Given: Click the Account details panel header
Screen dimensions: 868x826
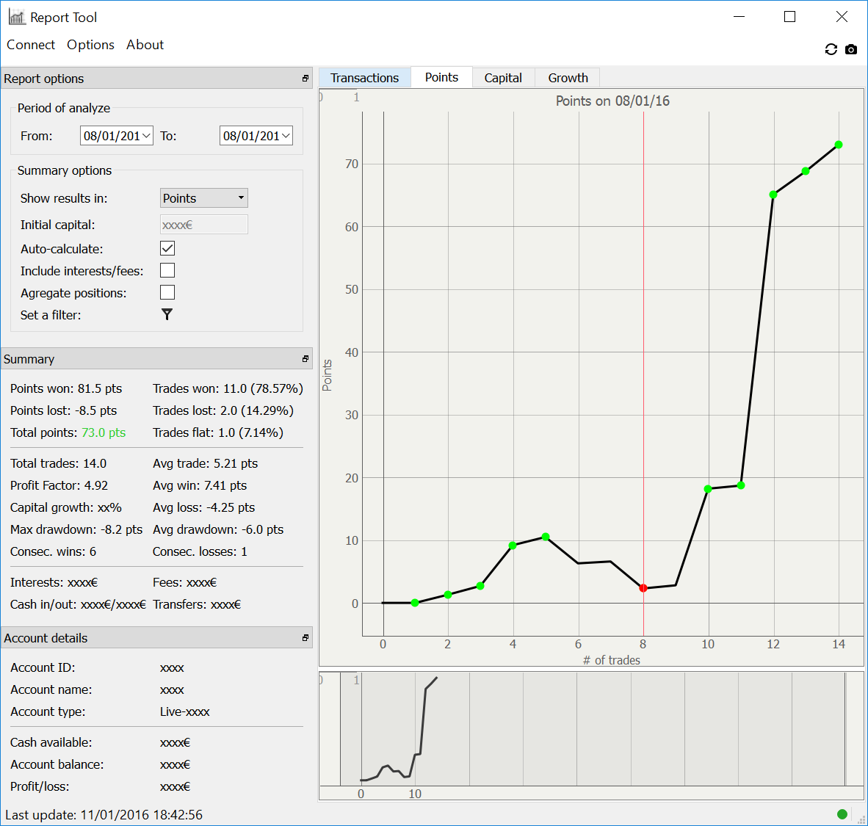Looking at the screenshot, I should pos(156,638).
